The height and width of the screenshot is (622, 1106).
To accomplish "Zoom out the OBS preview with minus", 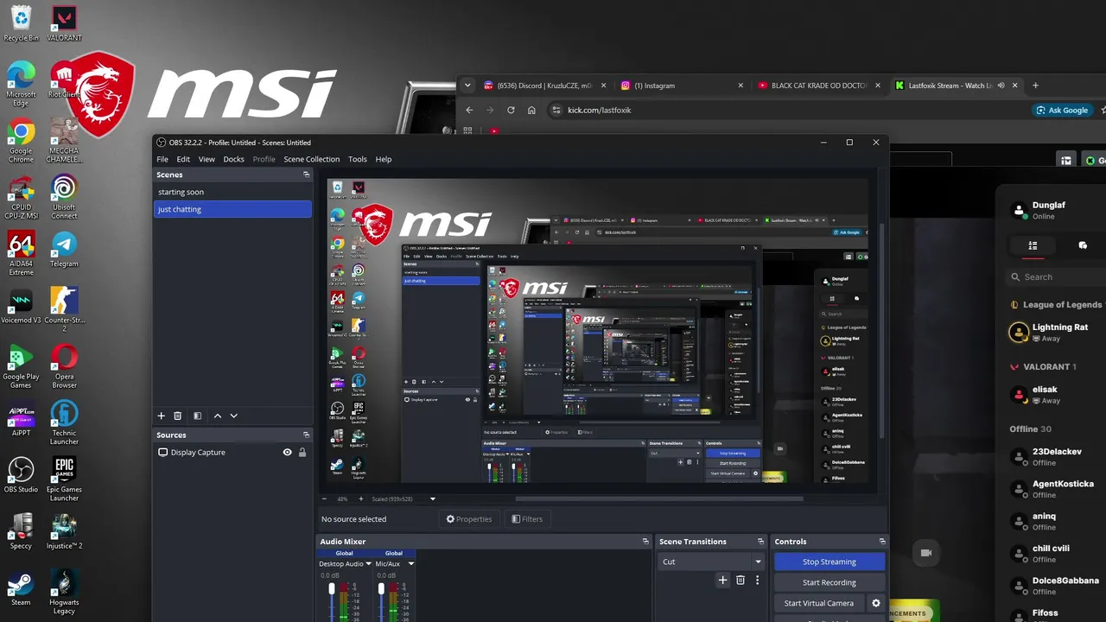I will (324, 498).
